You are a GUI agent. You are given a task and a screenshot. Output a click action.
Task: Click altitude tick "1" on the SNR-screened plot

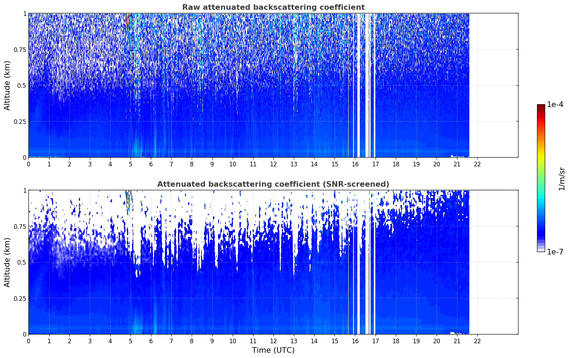(x=25, y=191)
